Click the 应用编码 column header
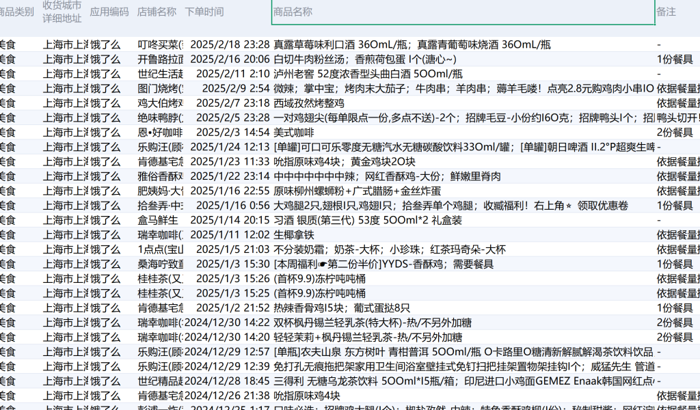This screenshot has width=700, height=410. pos(109,12)
